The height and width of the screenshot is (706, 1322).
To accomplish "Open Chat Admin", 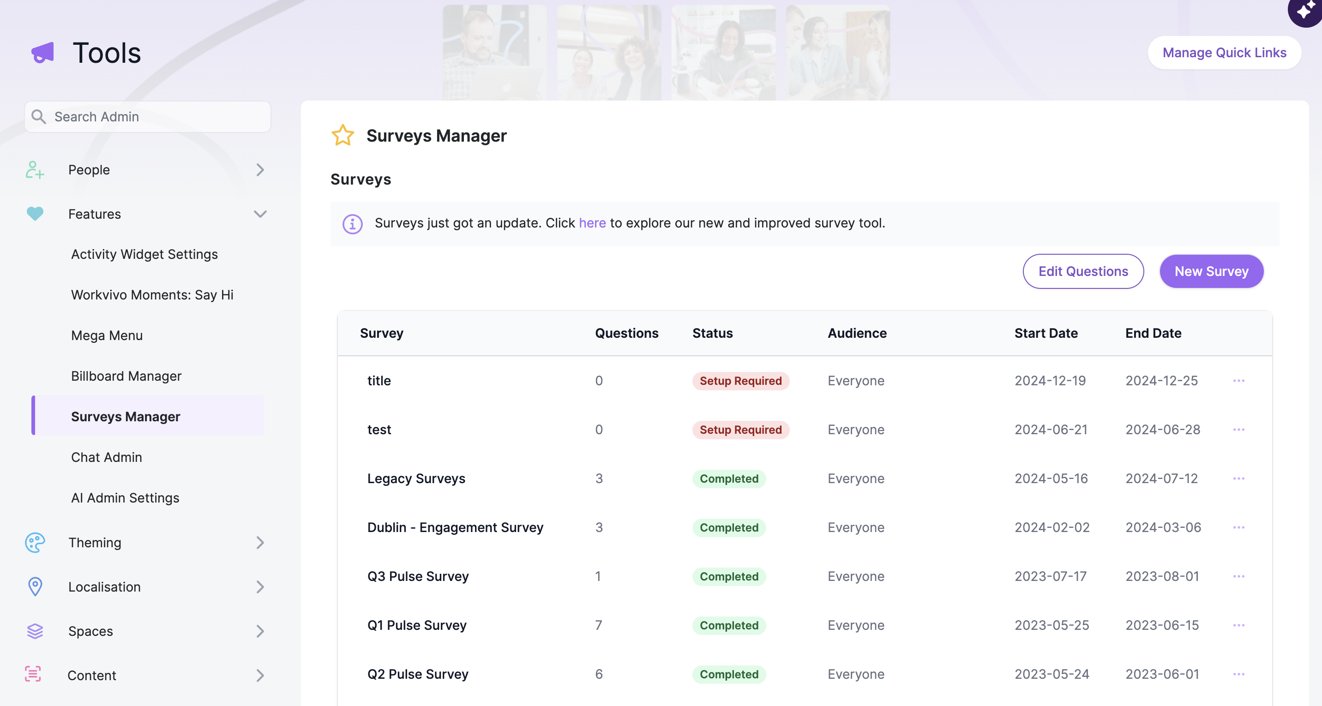I will [x=106, y=457].
